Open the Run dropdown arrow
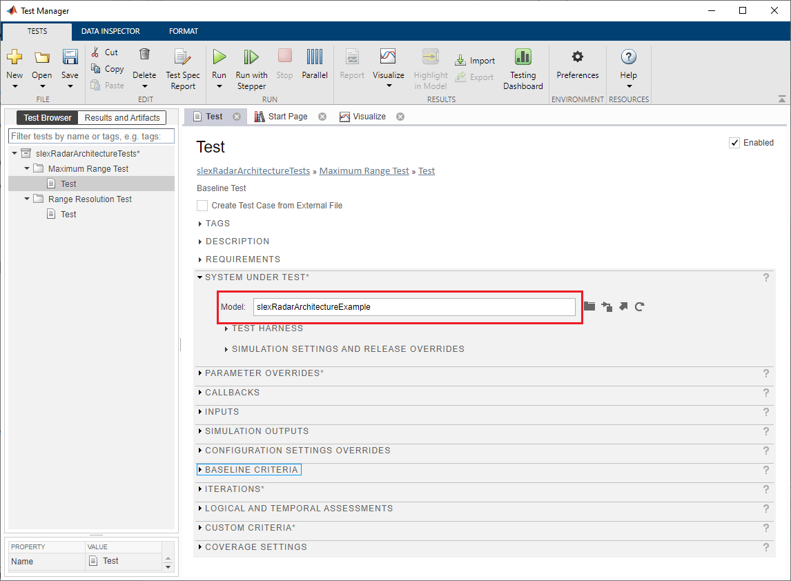791x581 pixels. (219, 86)
